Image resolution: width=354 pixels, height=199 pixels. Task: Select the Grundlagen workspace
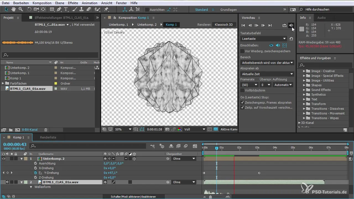(x=228, y=10)
